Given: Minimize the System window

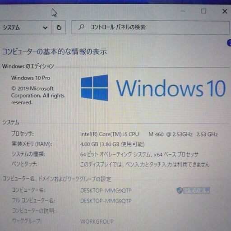Looking at the screenshot, I should pyautogui.click(x=183, y=11).
